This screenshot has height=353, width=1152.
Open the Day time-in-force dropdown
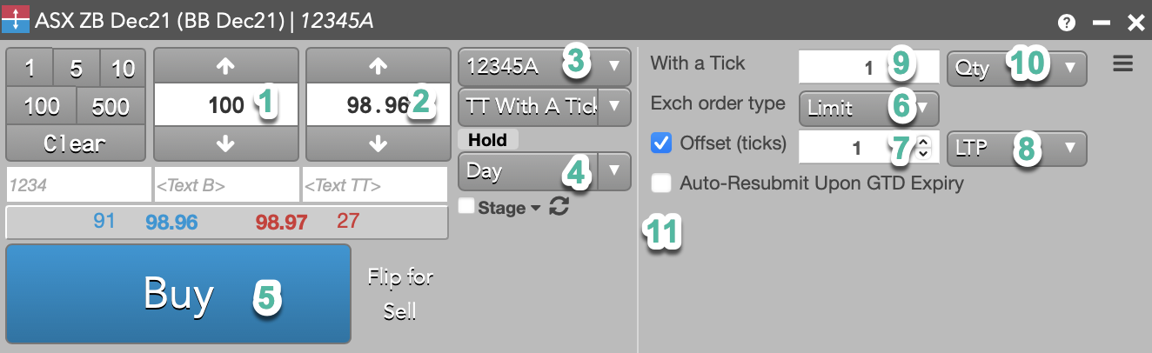tap(545, 170)
